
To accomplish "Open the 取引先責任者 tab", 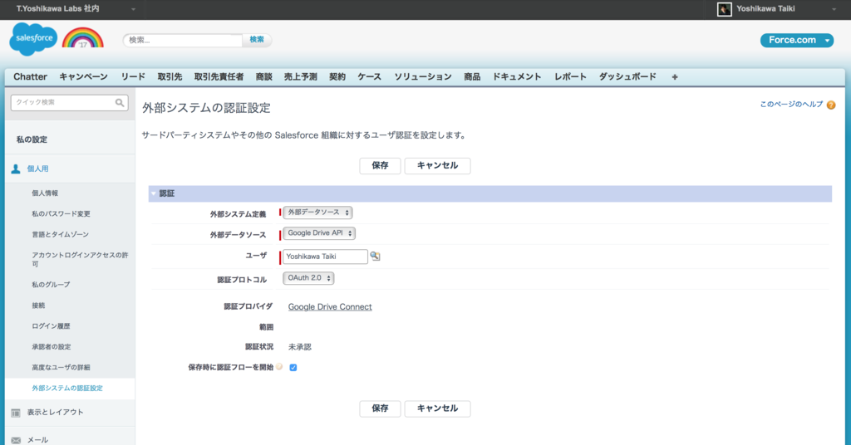I will (219, 77).
